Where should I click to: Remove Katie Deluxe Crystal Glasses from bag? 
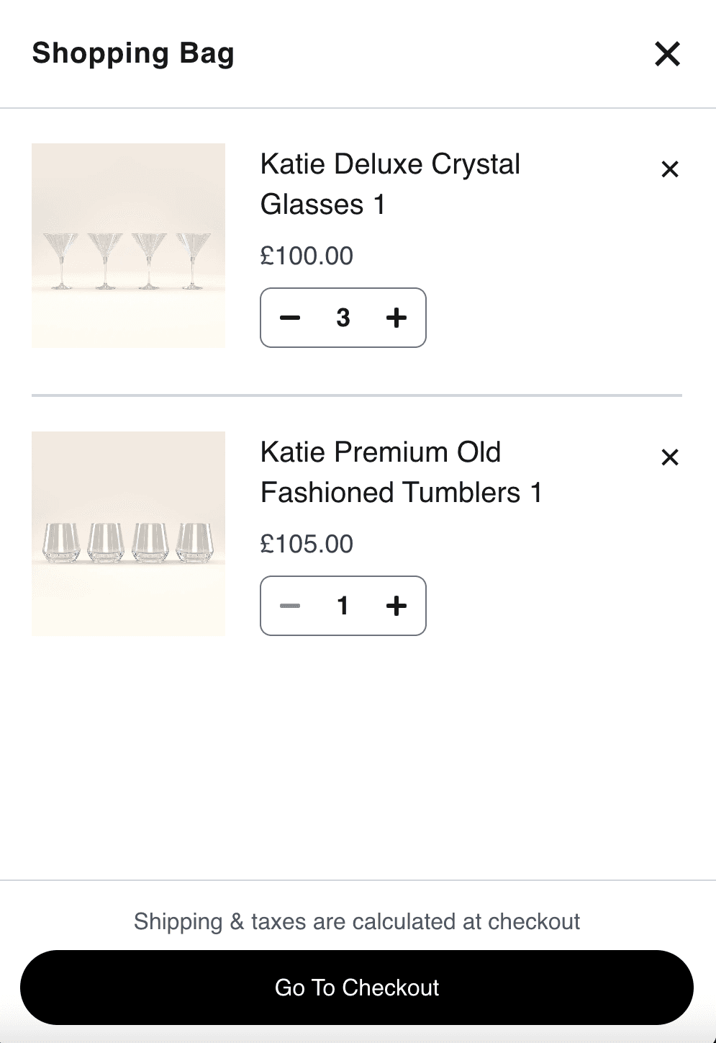669,169
